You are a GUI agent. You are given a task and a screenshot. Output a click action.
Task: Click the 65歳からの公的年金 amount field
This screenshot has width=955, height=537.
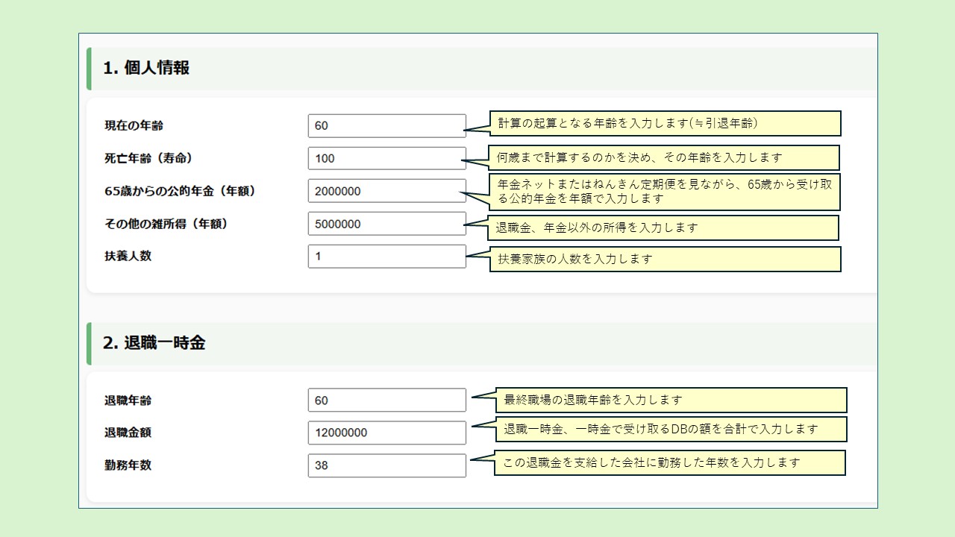click(x=386, y=191)
